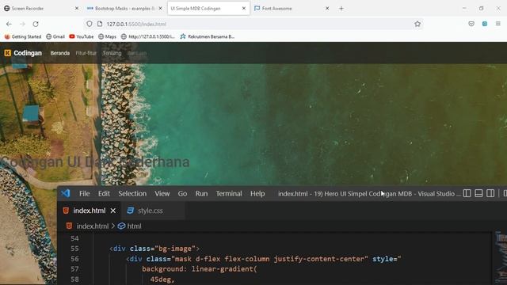507x285 pixels.
Task: Open the Firefox hamburger menu
Action: coord(498,24)
